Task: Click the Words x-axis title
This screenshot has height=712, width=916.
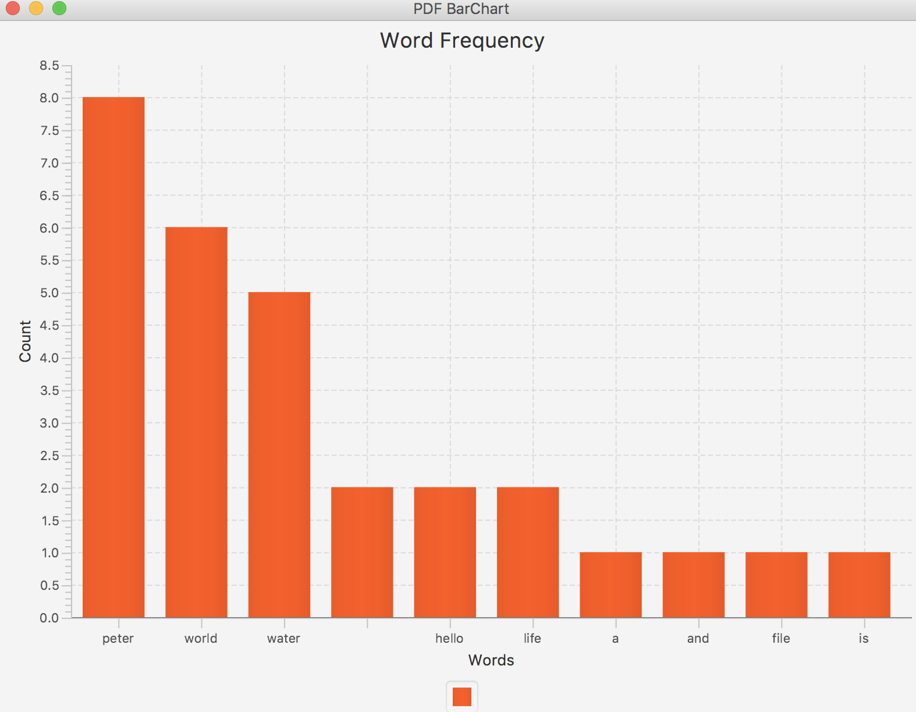Action: pyautogui.click(x=491, y=660)
